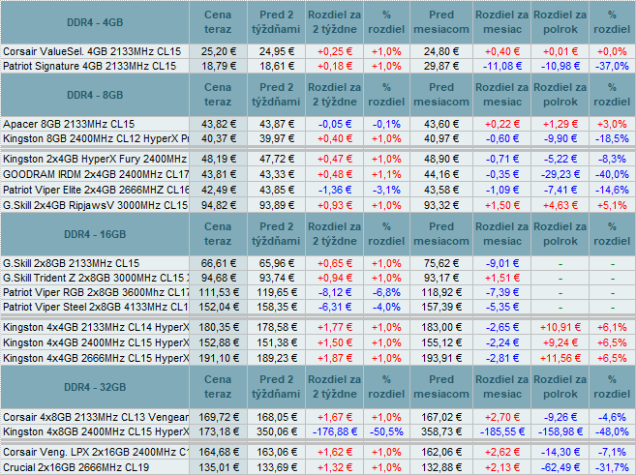The image size is (636, 475).
Task: Click current price 18,79 € cell
Action: tap(218, 66)
